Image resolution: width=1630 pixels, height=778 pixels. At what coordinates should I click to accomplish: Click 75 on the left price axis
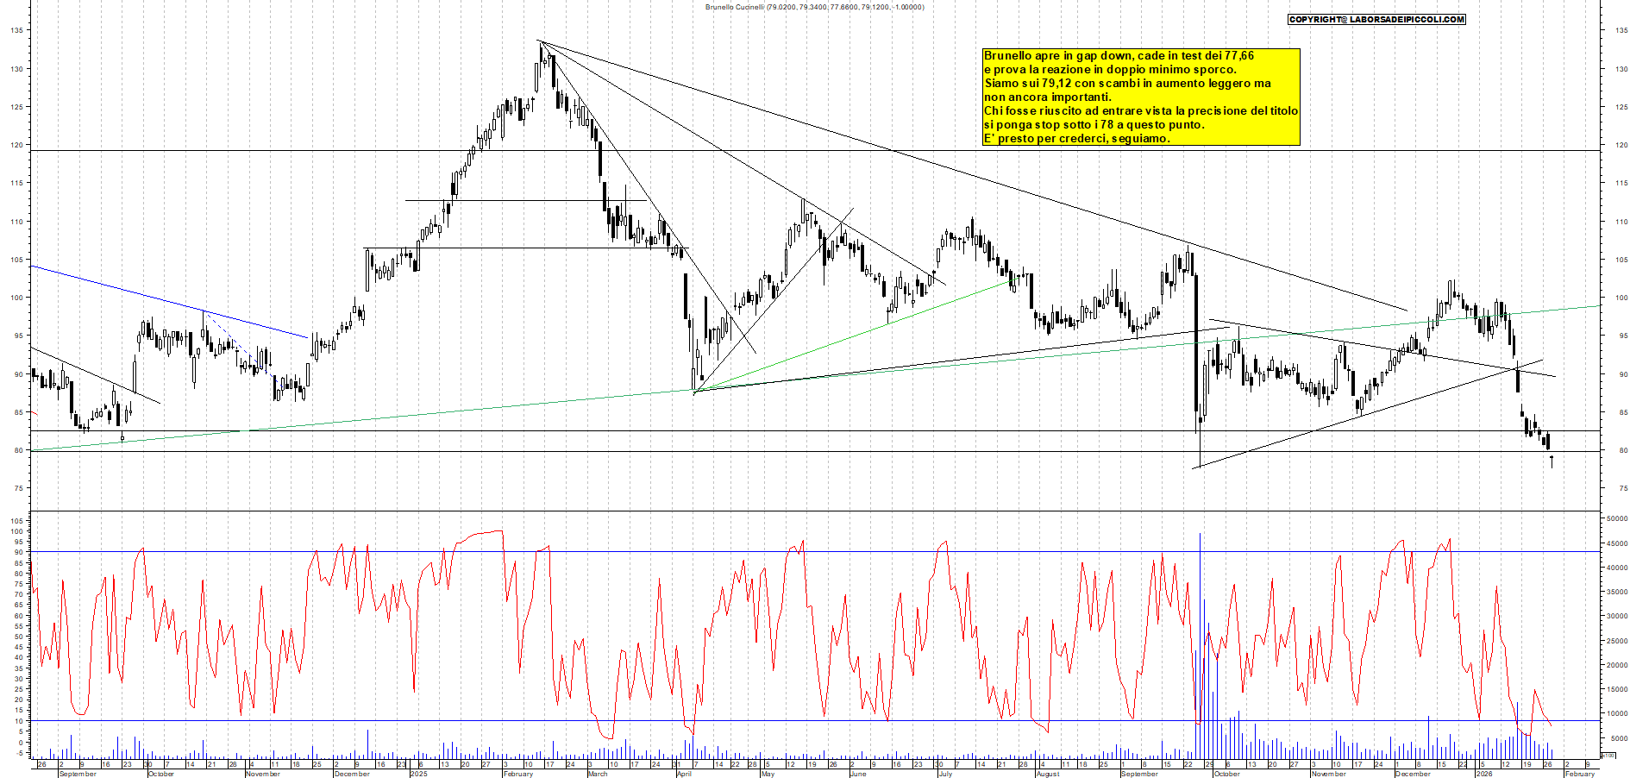[x=17, y=488]
